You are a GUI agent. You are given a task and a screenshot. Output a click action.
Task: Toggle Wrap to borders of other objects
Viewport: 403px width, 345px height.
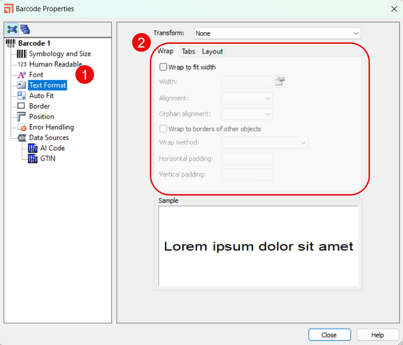(x=163, y=129)
